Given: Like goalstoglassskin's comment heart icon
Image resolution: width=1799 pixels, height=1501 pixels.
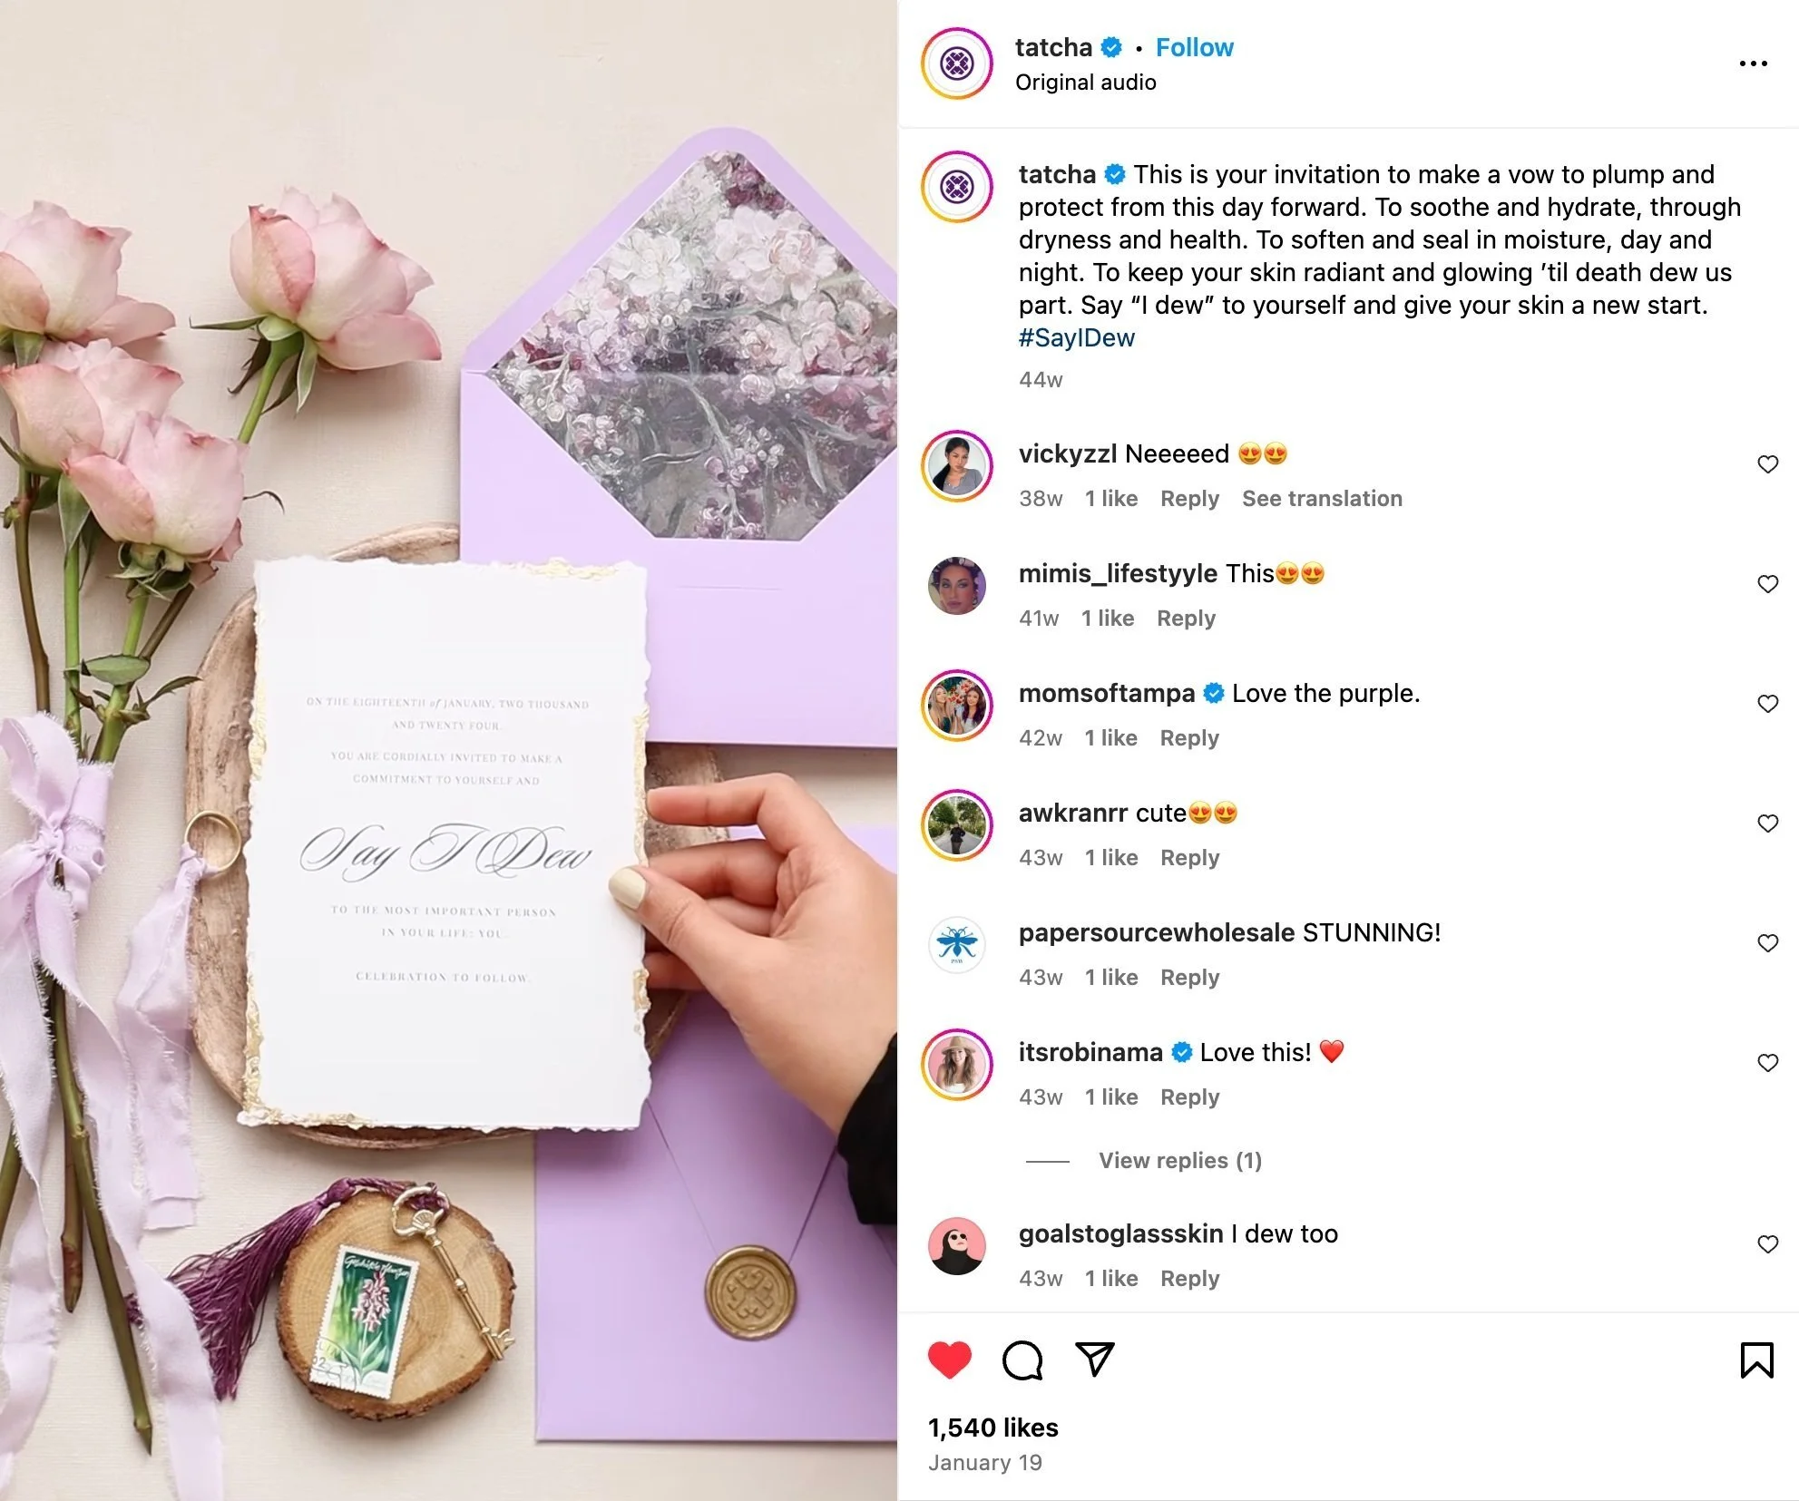Looking at the screenshot, I should point(1768,1244).
